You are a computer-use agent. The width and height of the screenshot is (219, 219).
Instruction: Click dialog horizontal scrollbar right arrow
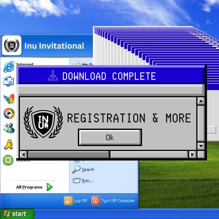tap(192, 154)
